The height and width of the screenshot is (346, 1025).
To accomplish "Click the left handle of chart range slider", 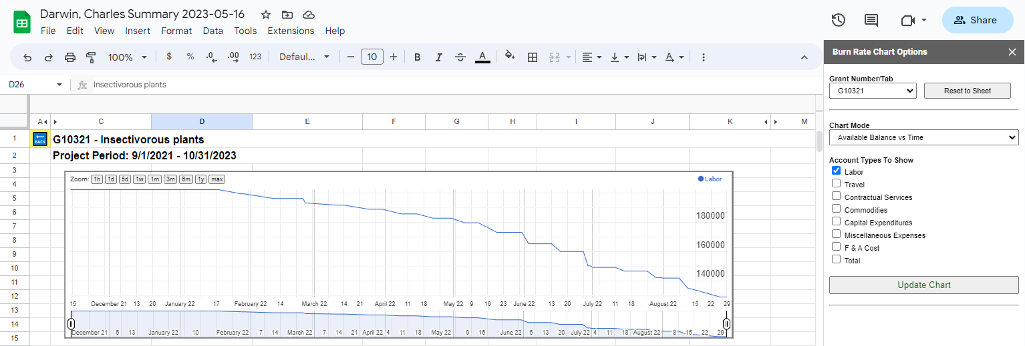I will [x=71, y=324].
